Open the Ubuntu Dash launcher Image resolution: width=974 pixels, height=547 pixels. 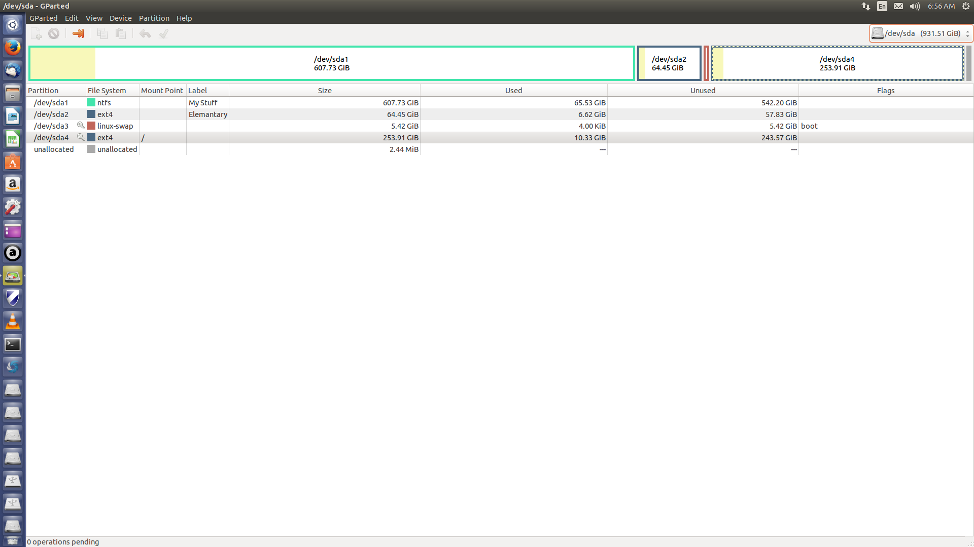click(x=13, y=25)
